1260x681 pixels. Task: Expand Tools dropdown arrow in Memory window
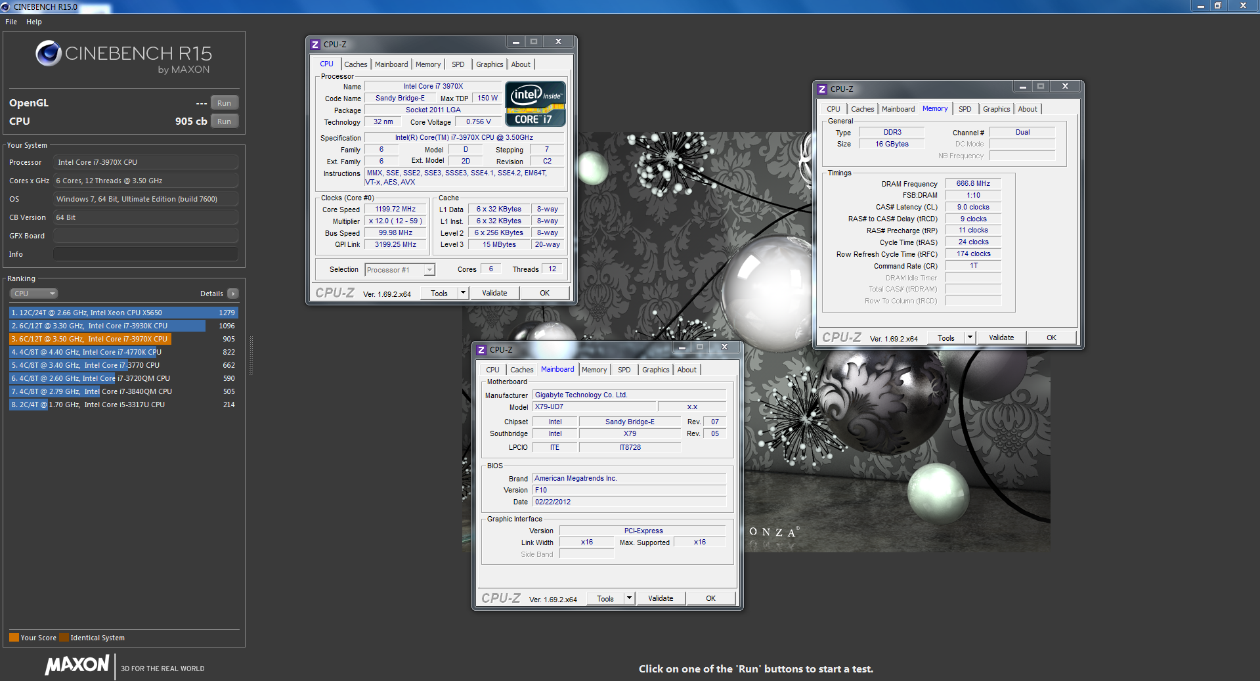tap(970, 338)
